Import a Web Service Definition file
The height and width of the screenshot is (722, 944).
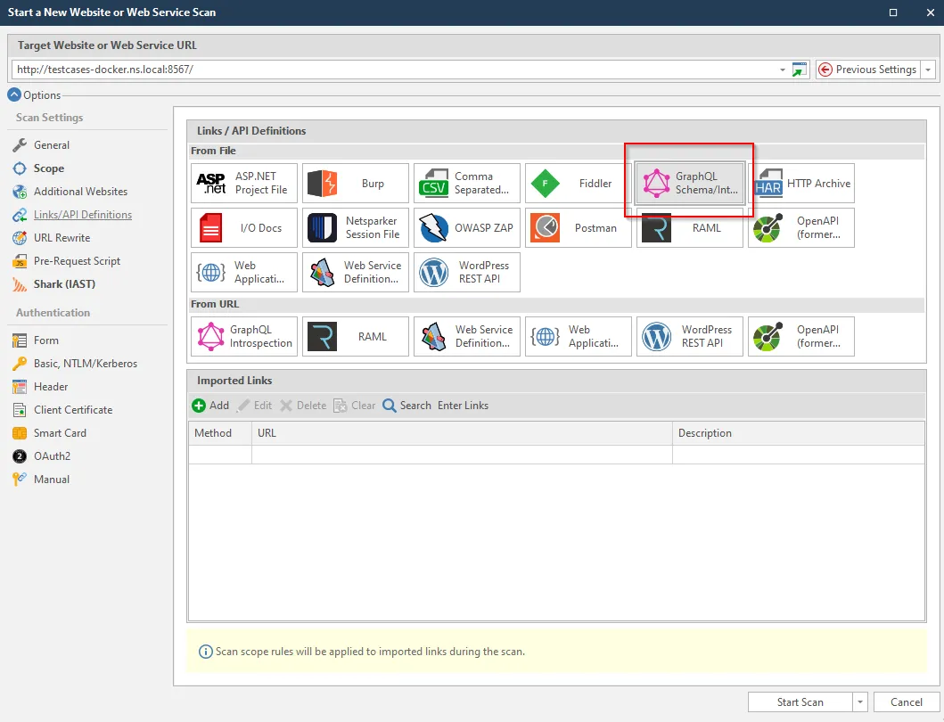(x=355, y=272)
